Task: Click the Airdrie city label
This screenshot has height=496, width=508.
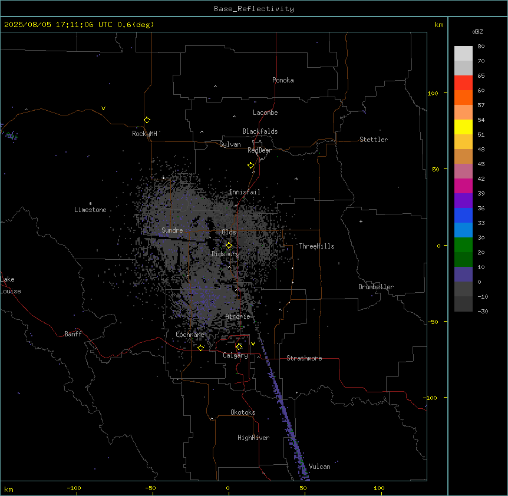Action: (238, 316)
